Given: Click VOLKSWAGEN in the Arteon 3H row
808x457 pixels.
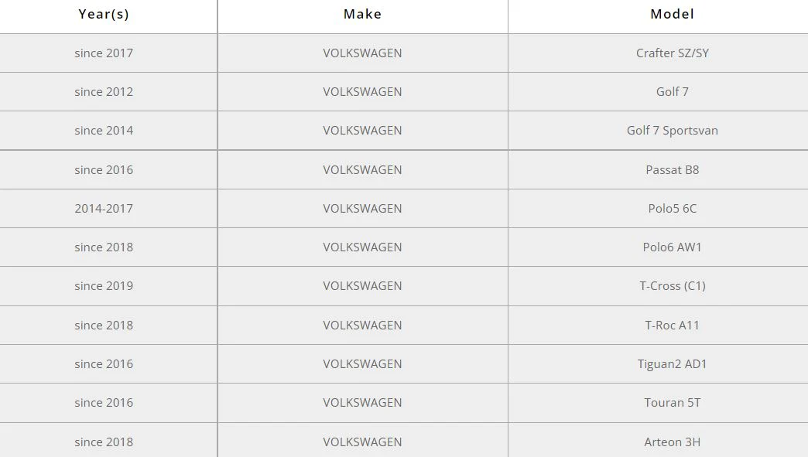Looking at the screenshot, I should 362,442.
